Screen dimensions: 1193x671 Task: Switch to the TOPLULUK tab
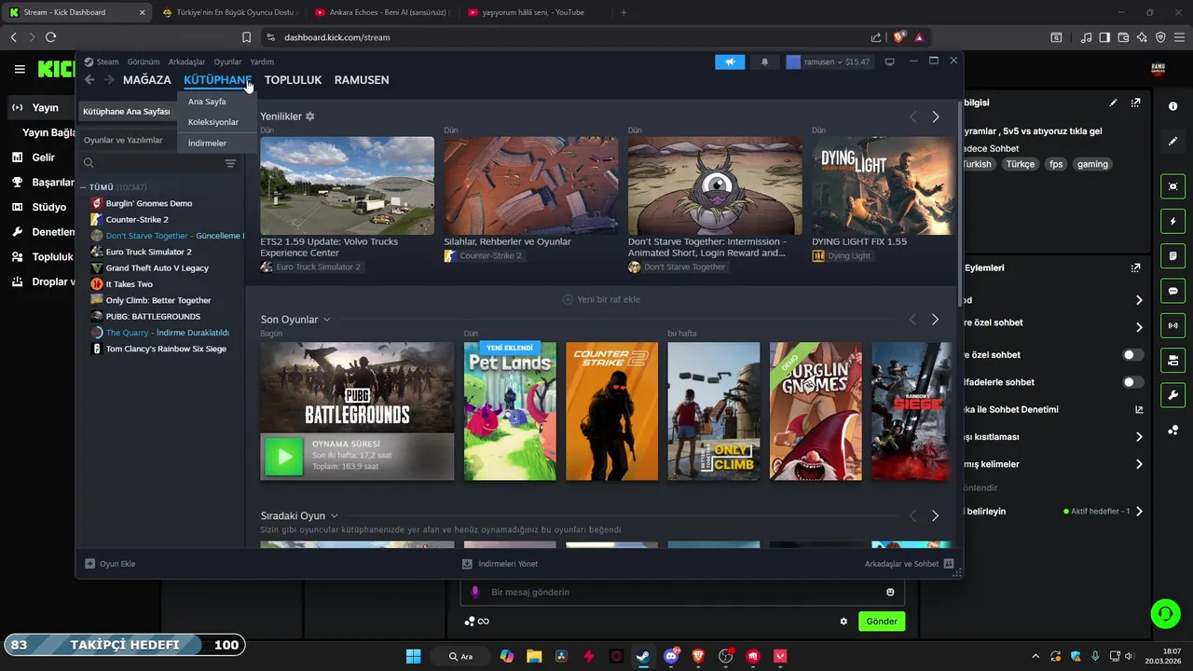[293, 80]
